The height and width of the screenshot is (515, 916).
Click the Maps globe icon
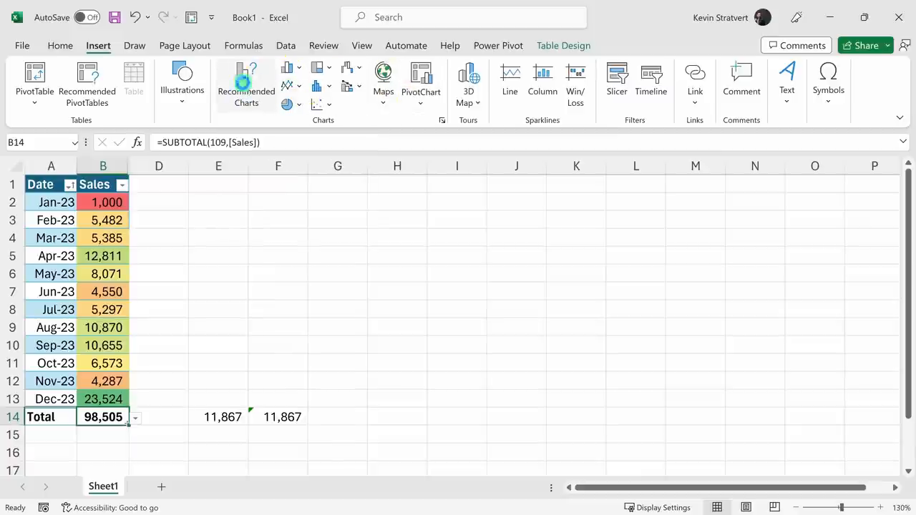384,72
